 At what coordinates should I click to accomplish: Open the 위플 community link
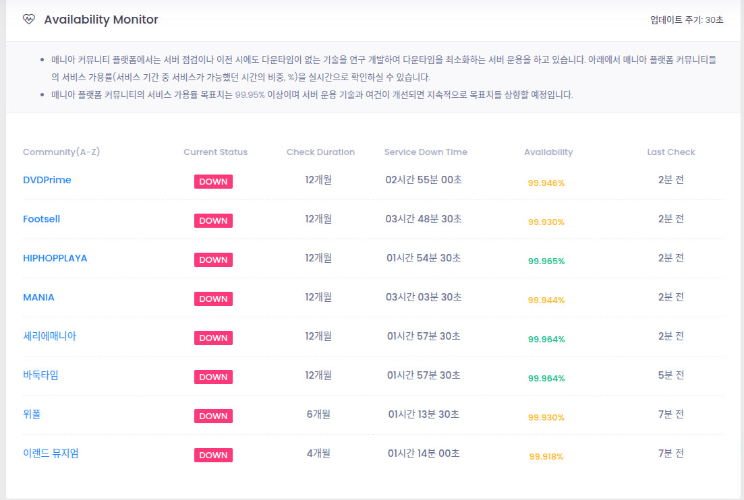32,414
